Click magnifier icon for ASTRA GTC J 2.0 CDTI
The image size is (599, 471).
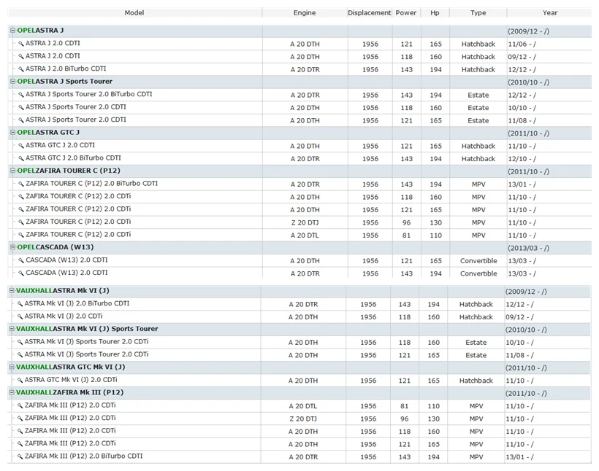tap(21, 146)
